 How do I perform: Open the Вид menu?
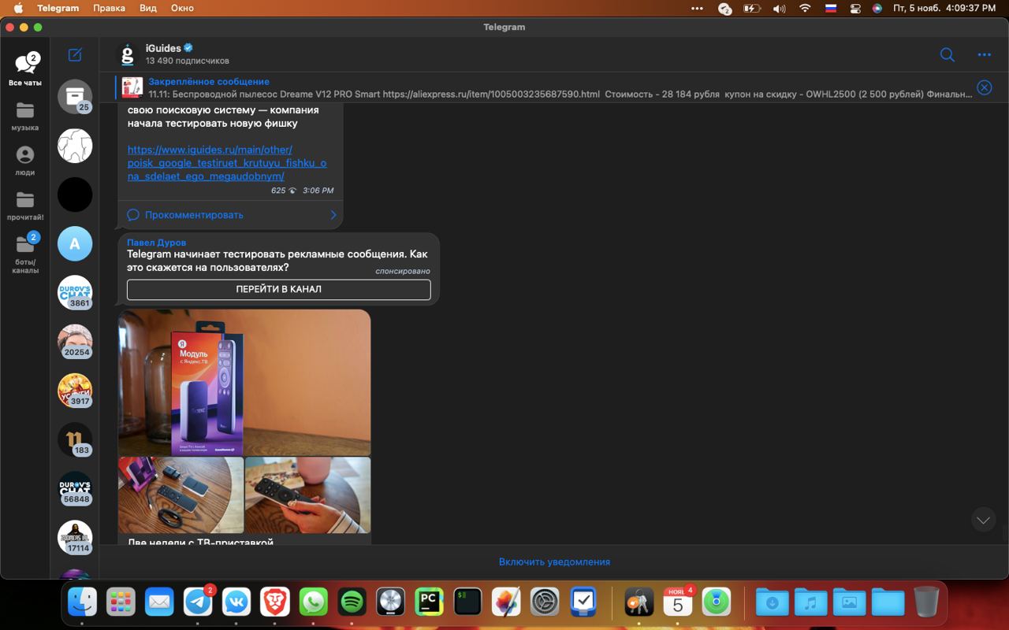(x=148, y=8)
